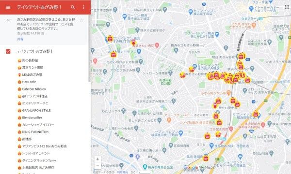This screenshot has width=291, height=174.
Task: Select Haru cafe in the list
Action: point(29,82)
